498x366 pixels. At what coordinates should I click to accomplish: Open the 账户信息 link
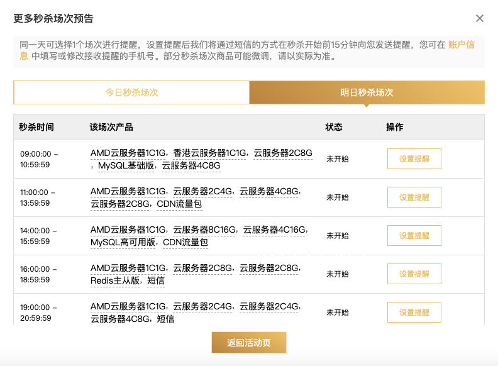462,45
